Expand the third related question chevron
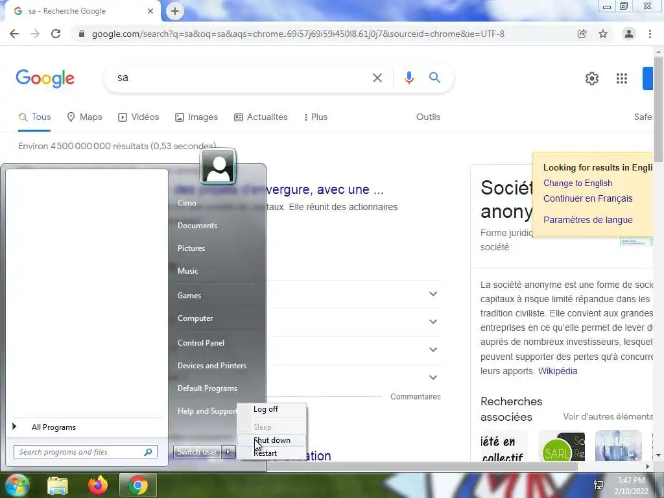This screenshot has height=498, width=664. click(433, 350)
